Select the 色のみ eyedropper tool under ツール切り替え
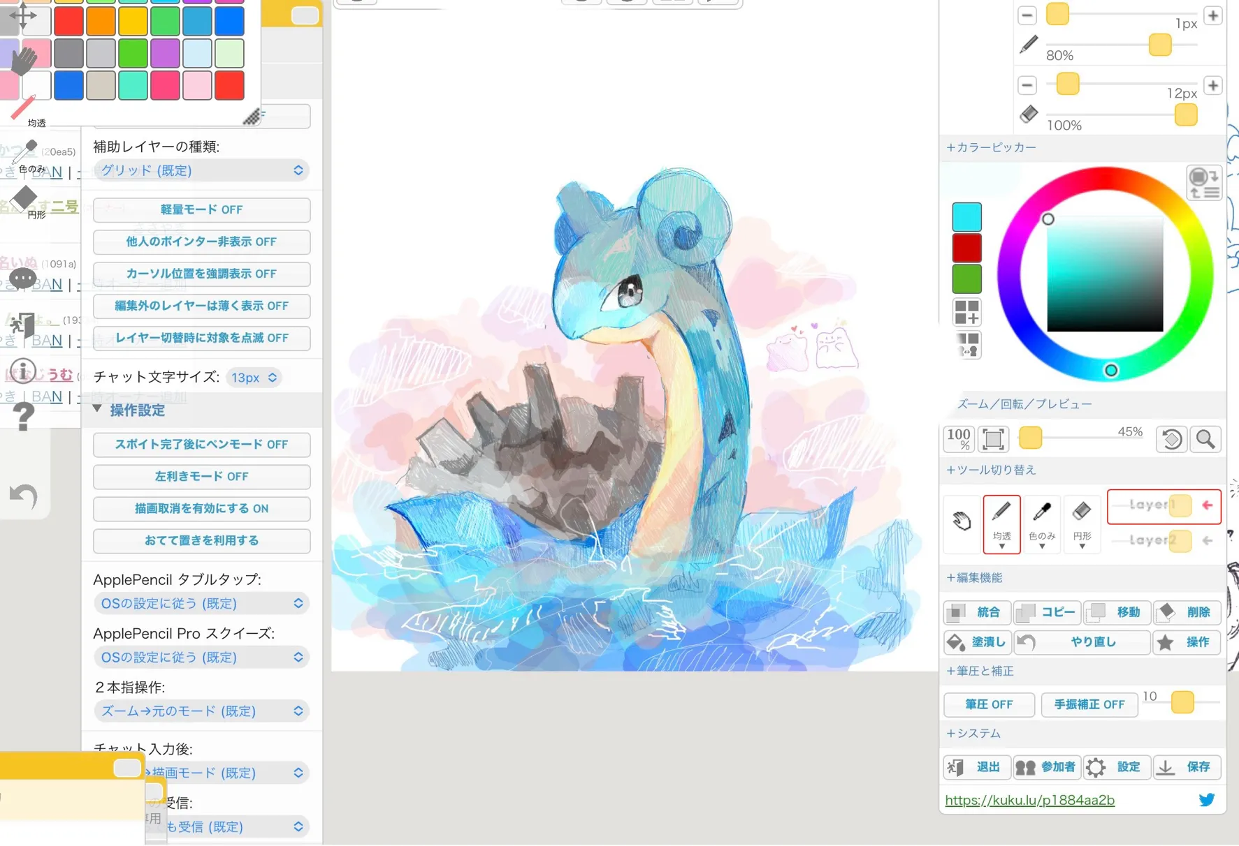This screenshot has height=846, width=1239. click(1041, 524)
